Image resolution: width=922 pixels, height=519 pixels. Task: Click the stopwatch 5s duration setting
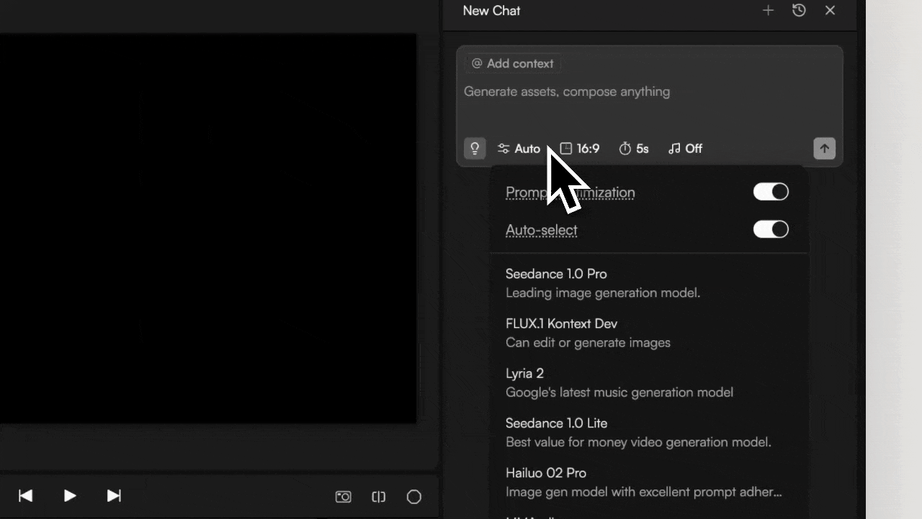pos(633,148)
